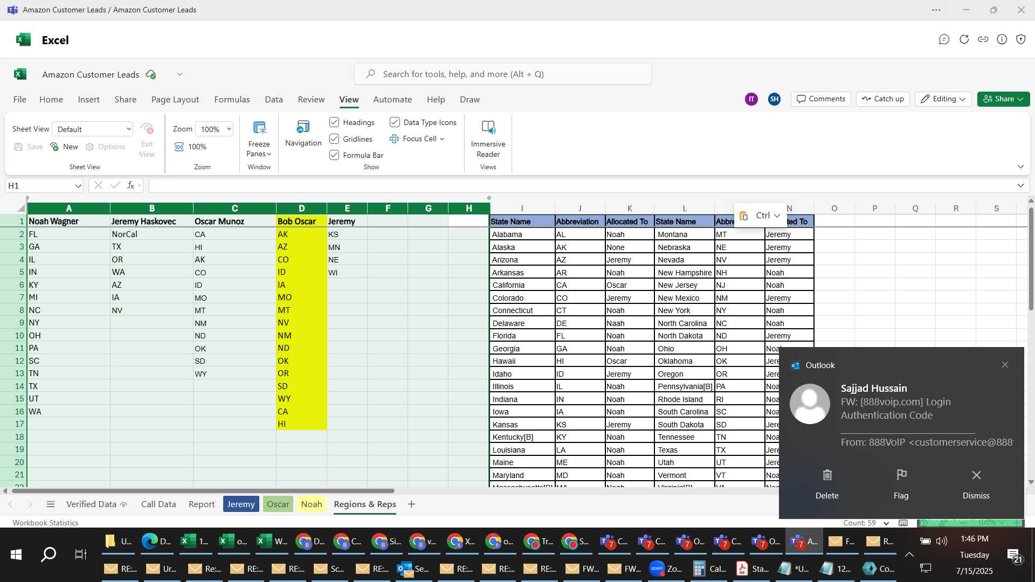
Task: Expand the formula bar chevron
Action: (x=1020, y=185)
